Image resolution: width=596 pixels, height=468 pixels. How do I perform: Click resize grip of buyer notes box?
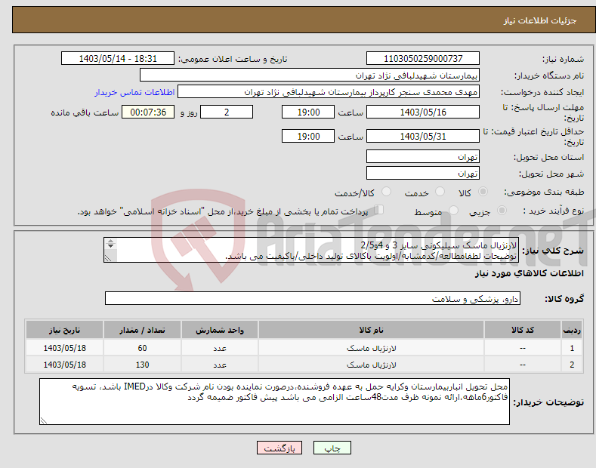tap(44, 420)
